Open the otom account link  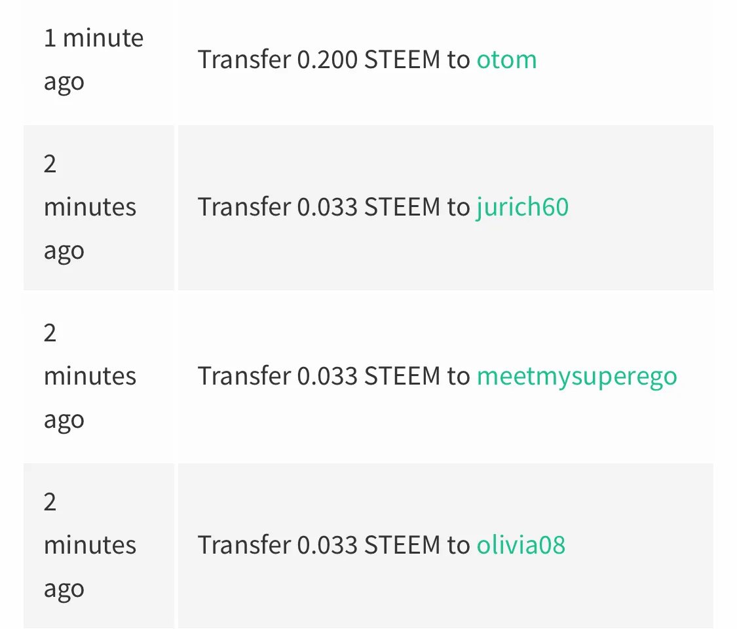point(506,60)
